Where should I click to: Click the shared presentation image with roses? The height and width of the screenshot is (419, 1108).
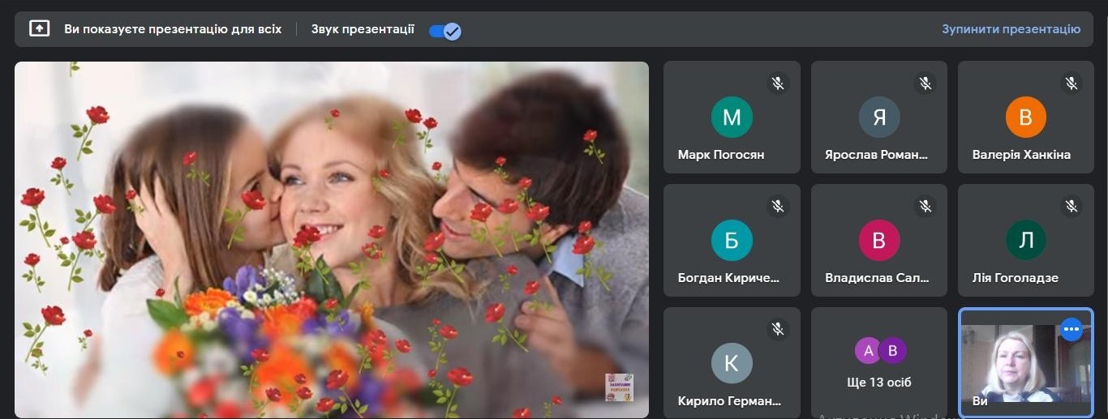(331, 240)
